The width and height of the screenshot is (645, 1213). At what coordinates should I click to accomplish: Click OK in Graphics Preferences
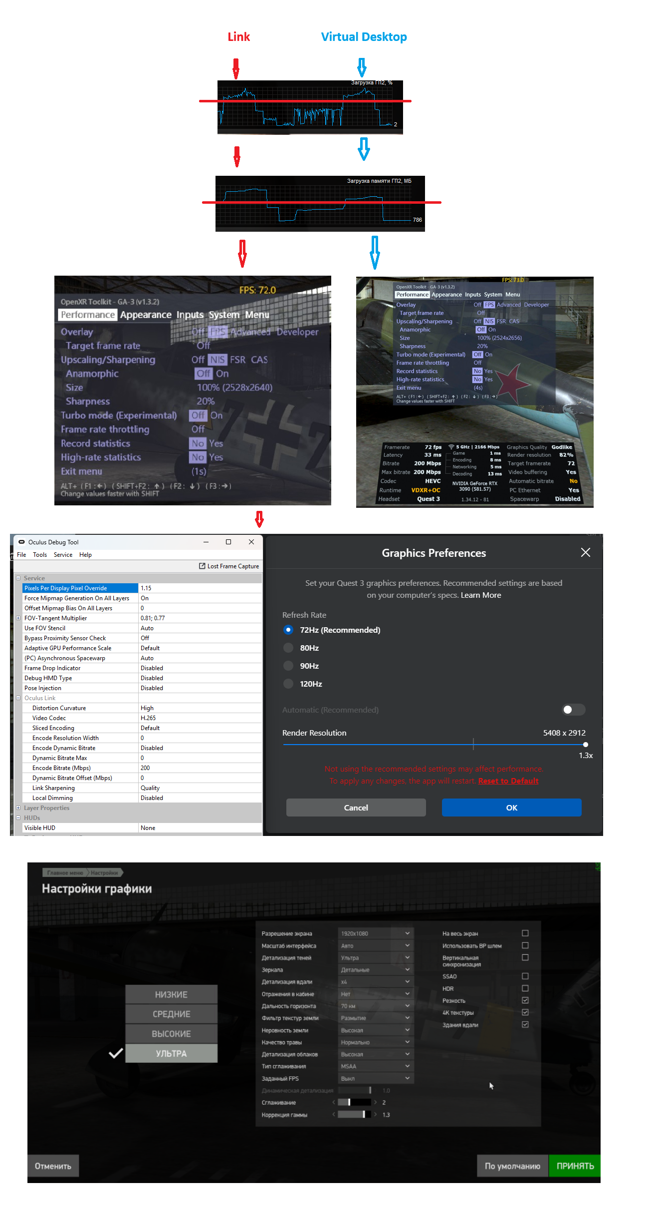point(512,808)
